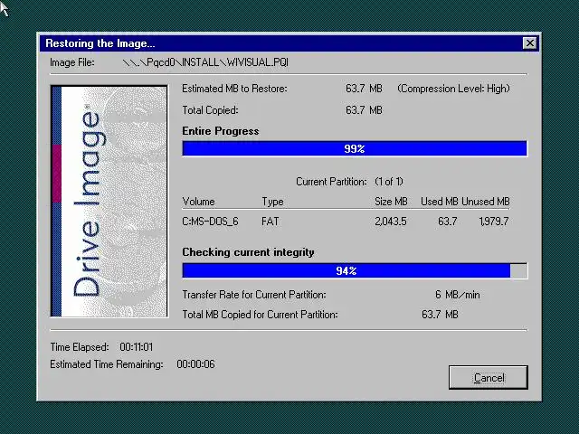Viewport: 579px width, 434px height.
Task: Click the 'Image File:' label
Action: pos(72,62)
